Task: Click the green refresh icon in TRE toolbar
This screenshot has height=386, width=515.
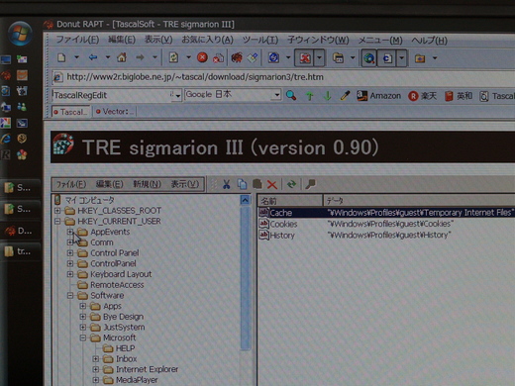Action: pyautogui.click(x=291, y=184)
